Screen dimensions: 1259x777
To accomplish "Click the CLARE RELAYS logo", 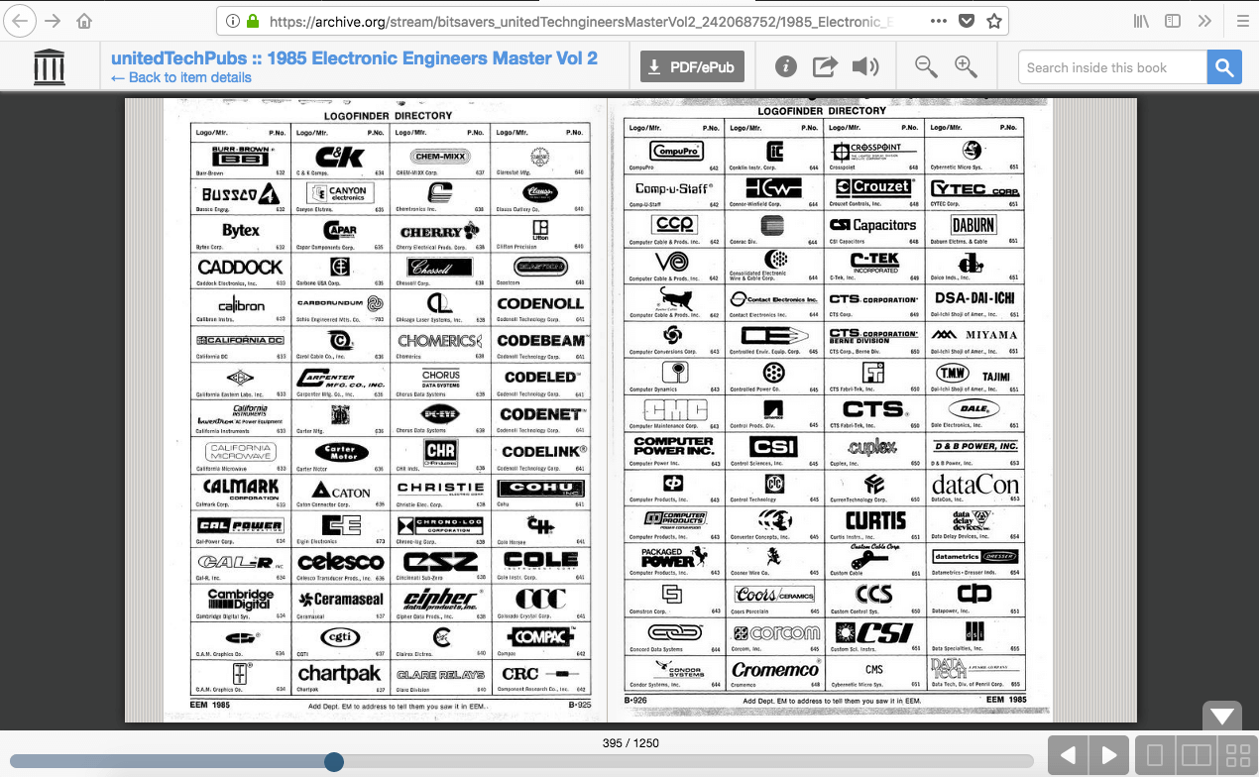I will 440,677.
